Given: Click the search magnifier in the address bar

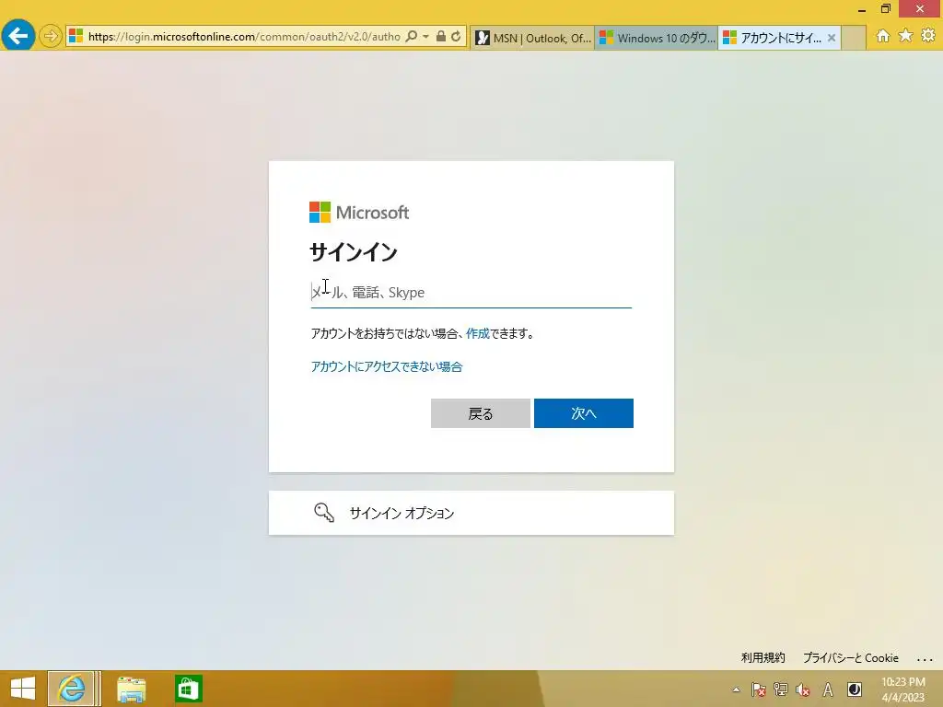Looking at the screenshot, I should pos(412,37).
